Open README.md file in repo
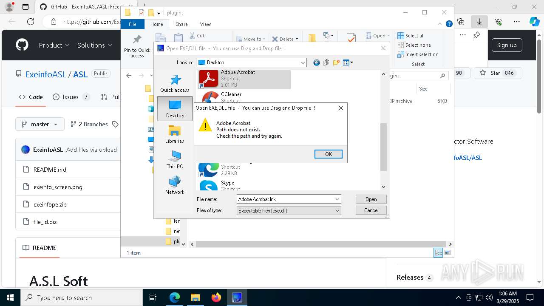Image resolution: width=544 pixels, height=306 pixels. coord(50,169)
